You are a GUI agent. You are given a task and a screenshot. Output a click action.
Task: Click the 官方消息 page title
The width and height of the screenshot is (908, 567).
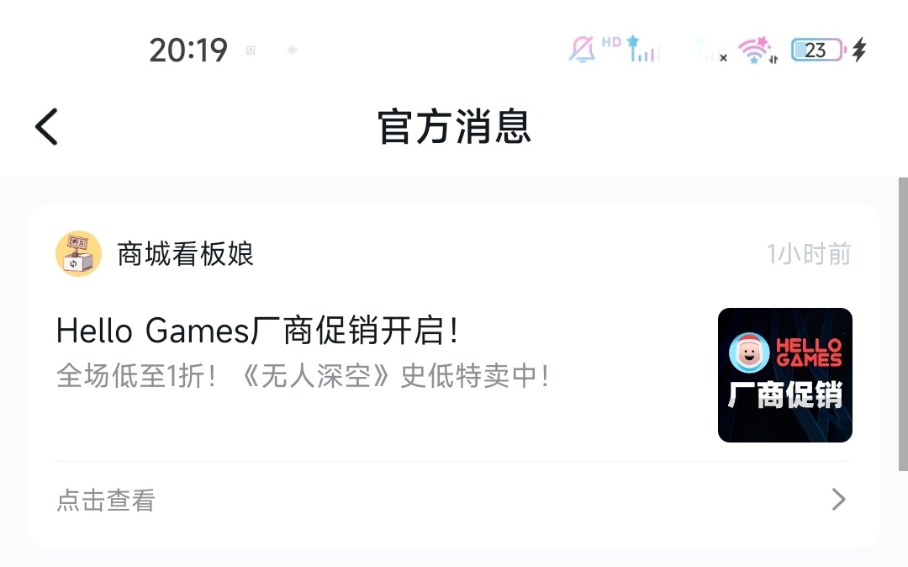pyautogui.click(x=454, y=127)
